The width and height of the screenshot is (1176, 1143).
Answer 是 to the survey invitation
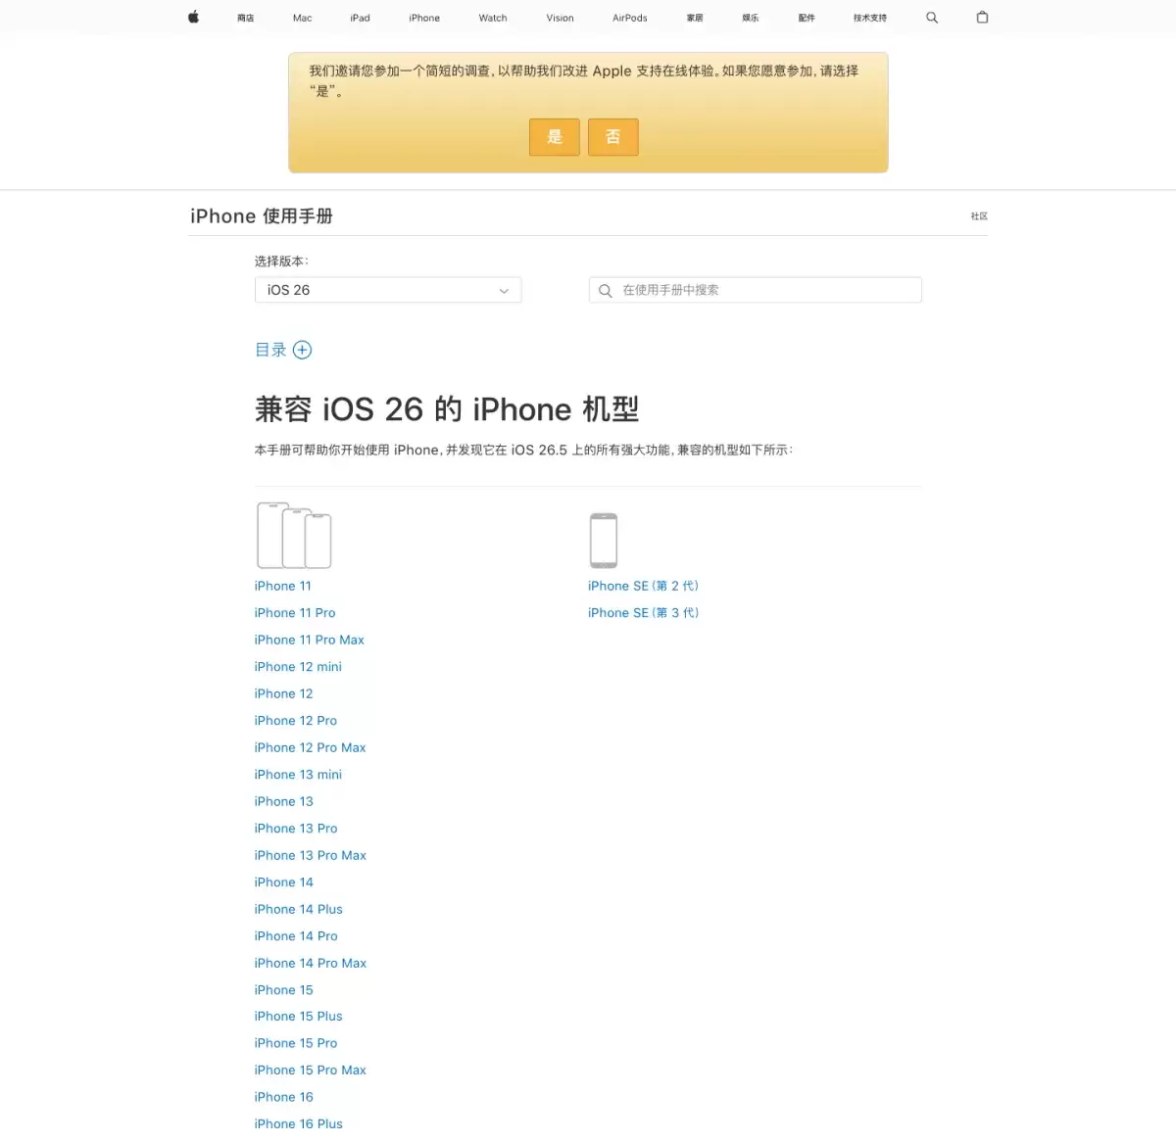pos(555,137)
